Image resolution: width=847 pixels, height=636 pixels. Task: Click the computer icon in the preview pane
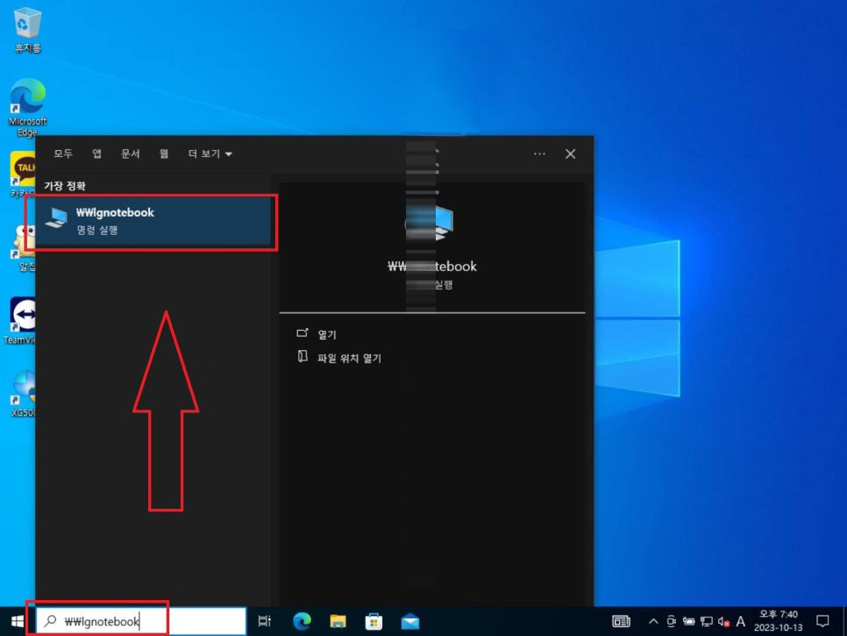click(431, 223)
